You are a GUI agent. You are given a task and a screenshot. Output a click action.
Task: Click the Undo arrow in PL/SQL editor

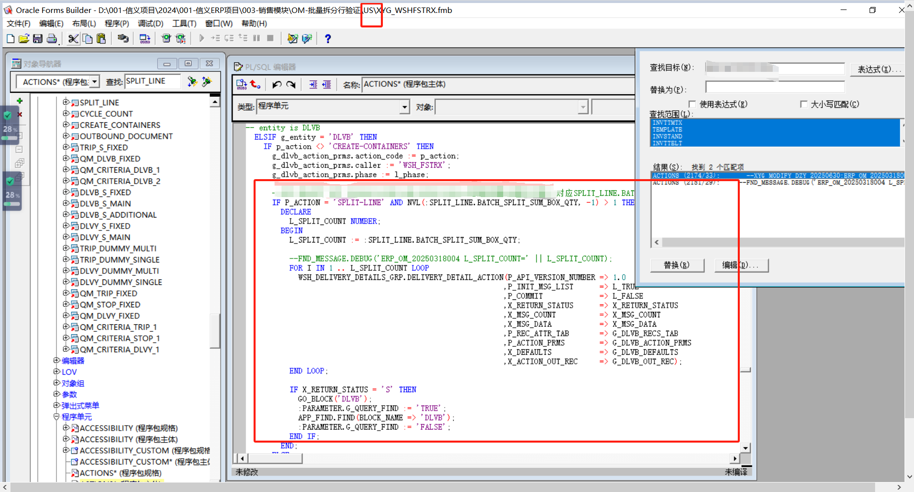tap(278, 84)
